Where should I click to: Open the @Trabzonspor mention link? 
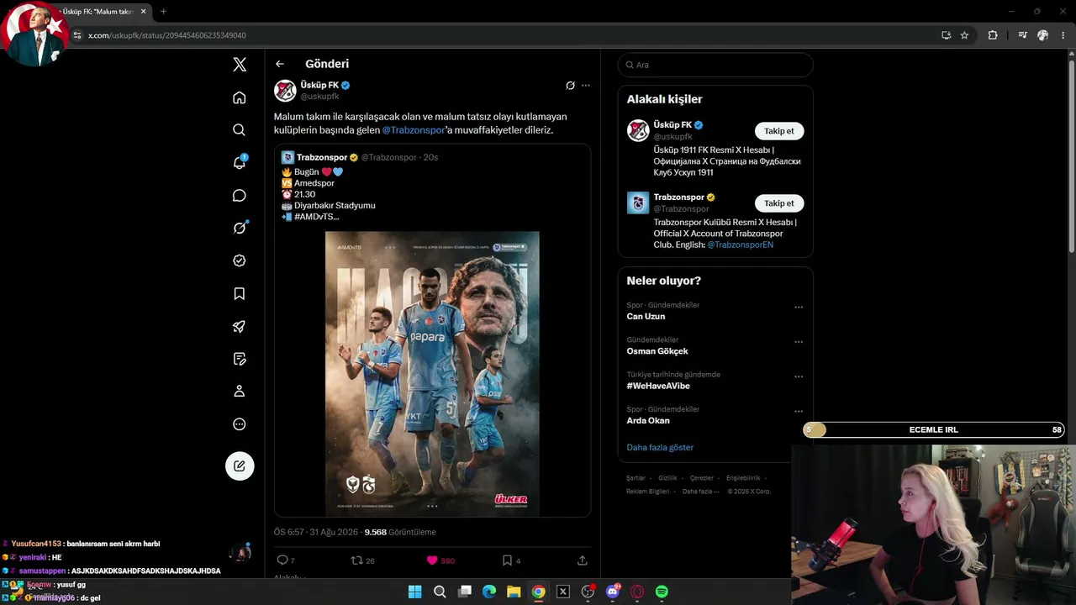414,130
